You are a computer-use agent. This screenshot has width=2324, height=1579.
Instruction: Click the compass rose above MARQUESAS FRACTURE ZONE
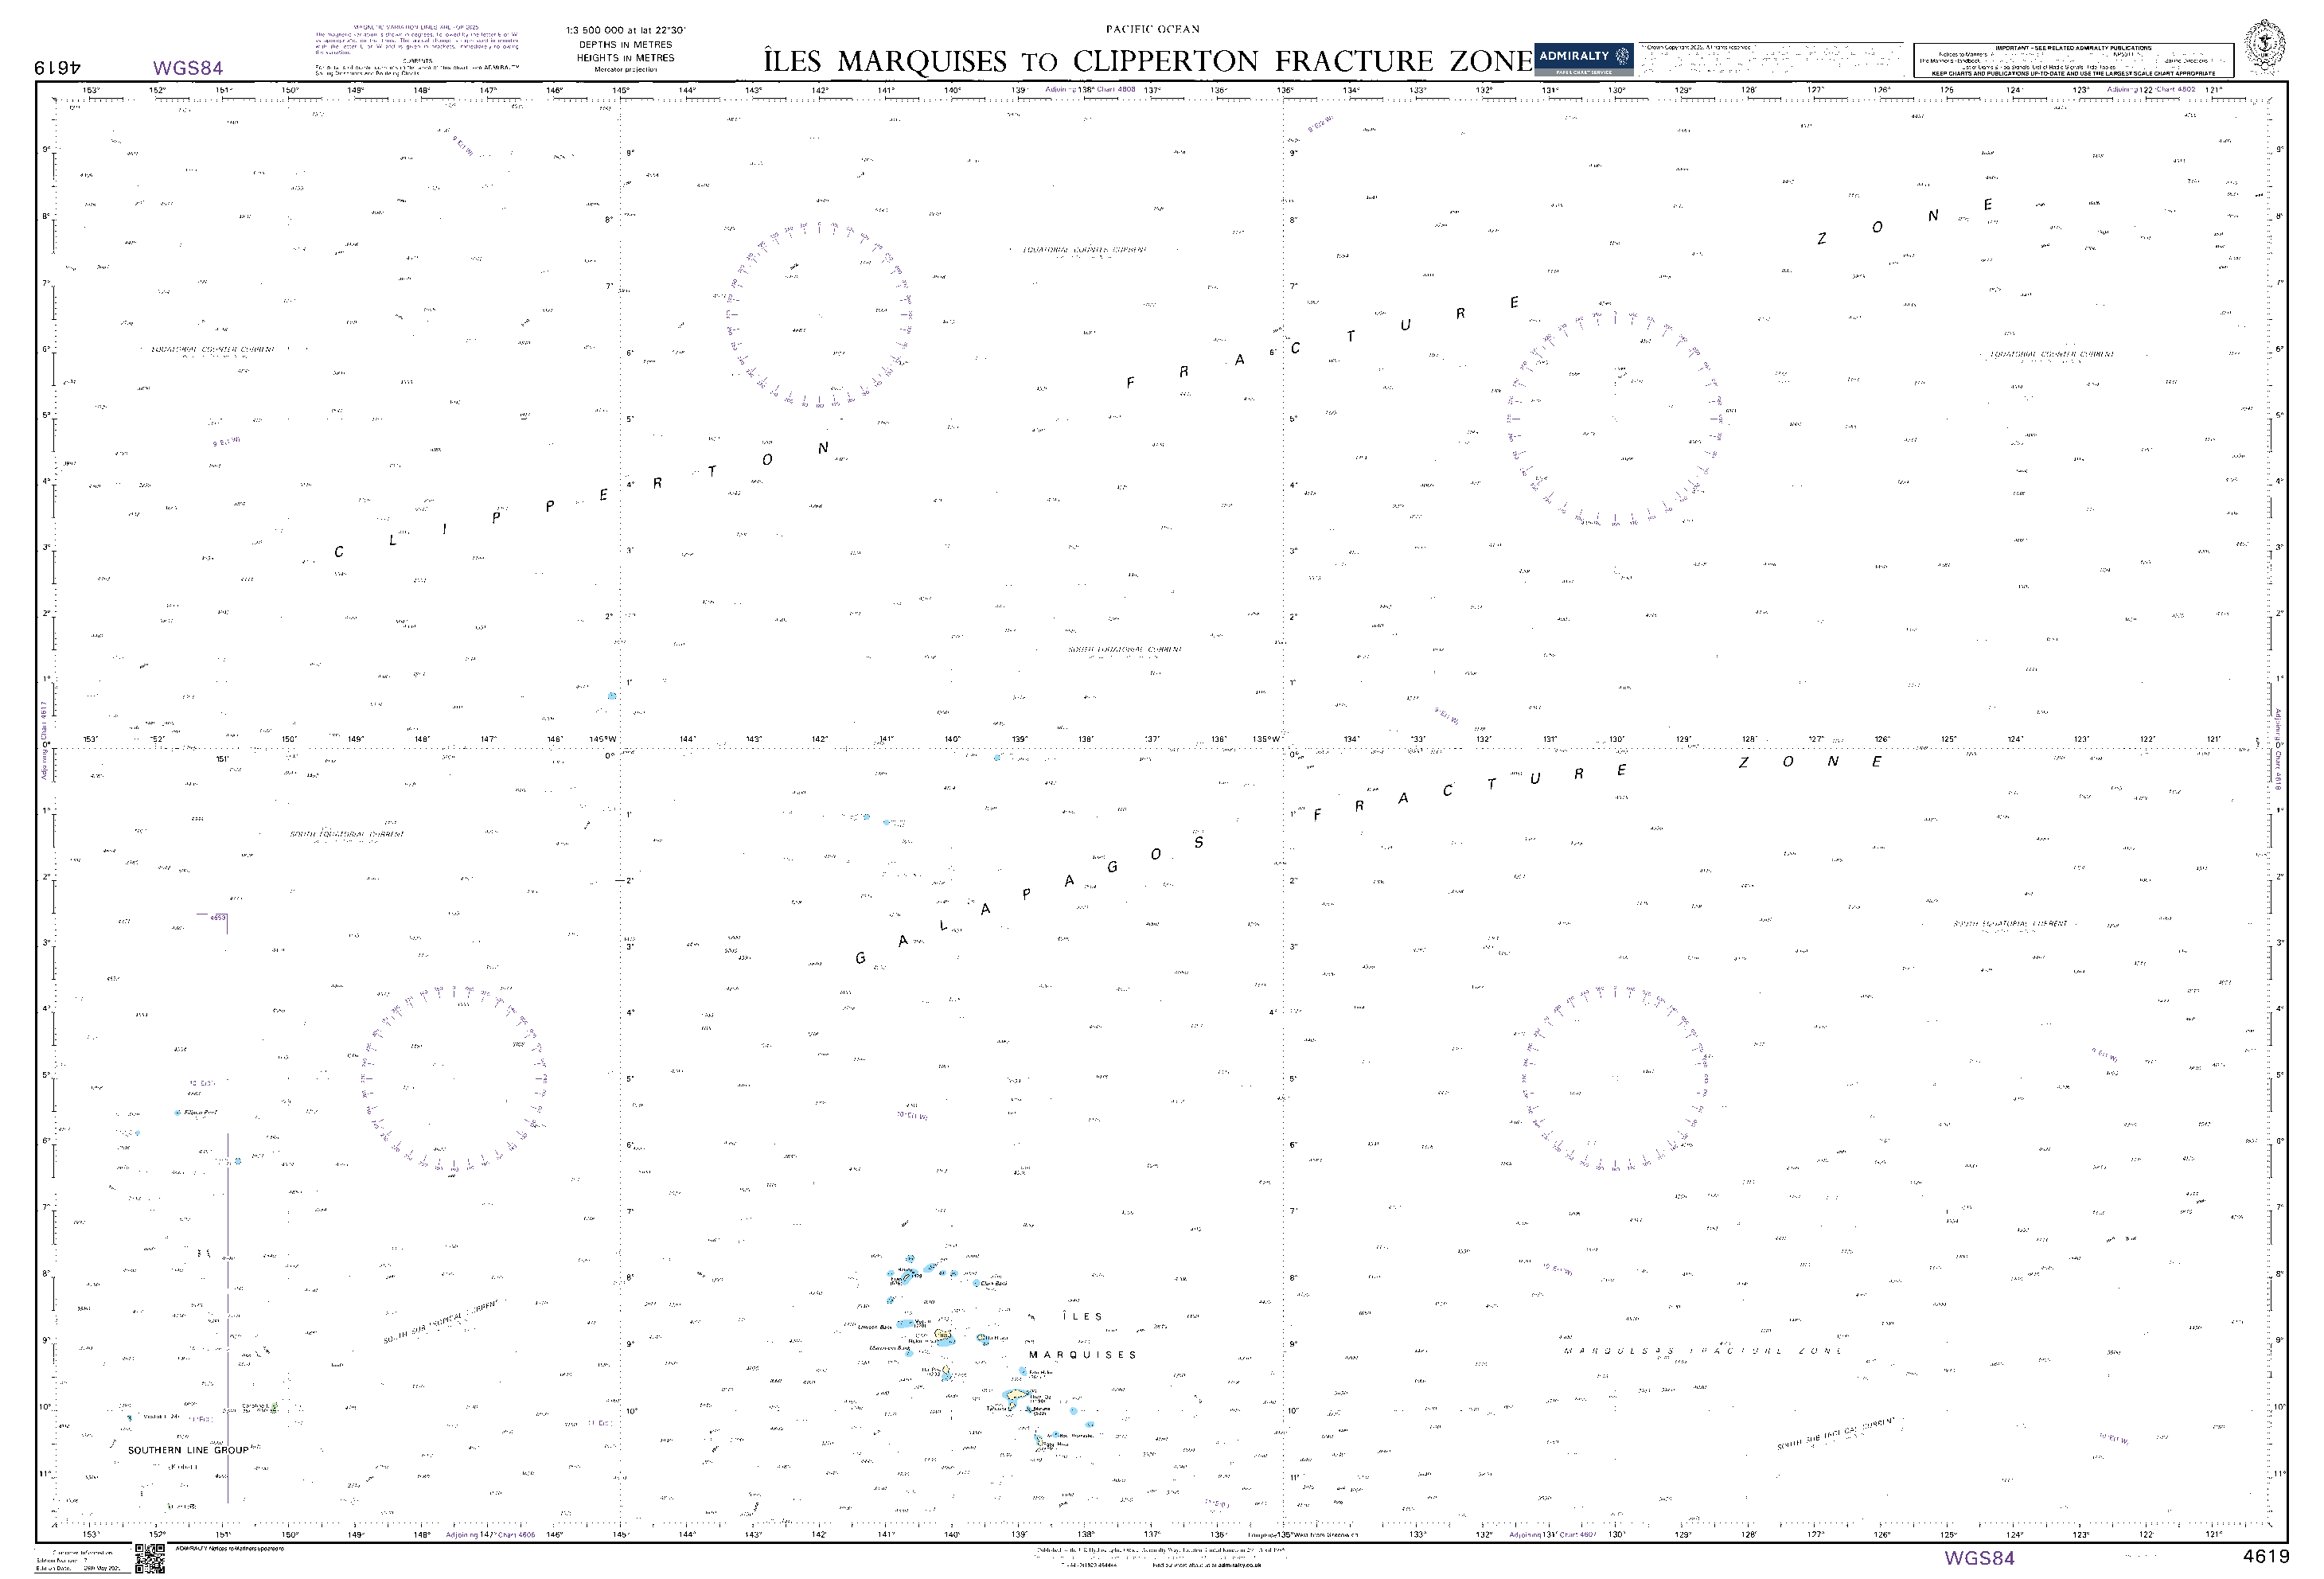coord(1615,1079)
